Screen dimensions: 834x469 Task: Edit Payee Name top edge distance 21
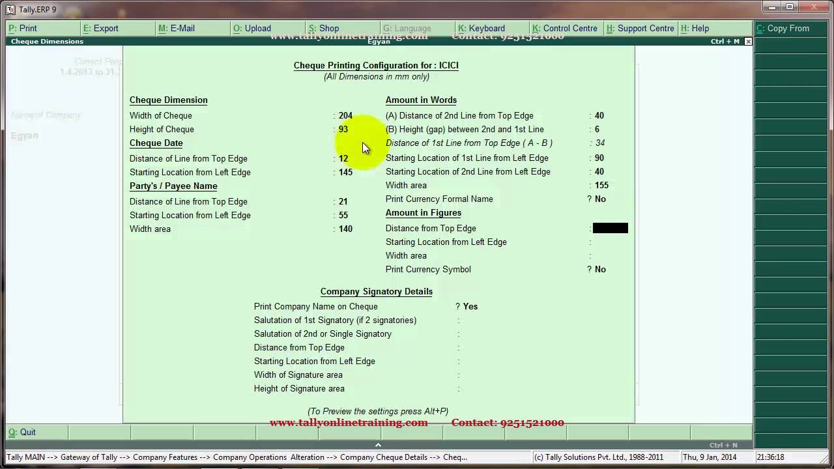[343, 201]
